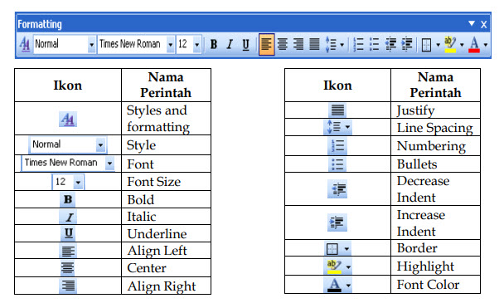Click the Align Left icon in the table

tap(68, 252)
